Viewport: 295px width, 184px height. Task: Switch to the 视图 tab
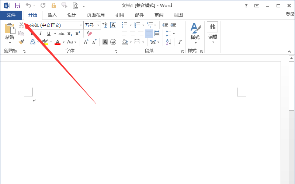point(178,15)
